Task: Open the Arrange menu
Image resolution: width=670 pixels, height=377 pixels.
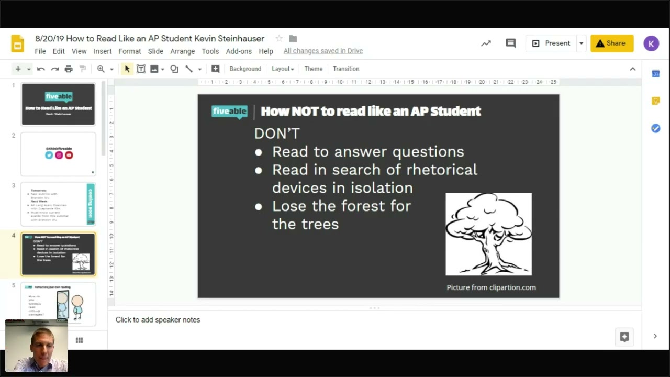Action: pyautogui.click(x=182, y=51)
